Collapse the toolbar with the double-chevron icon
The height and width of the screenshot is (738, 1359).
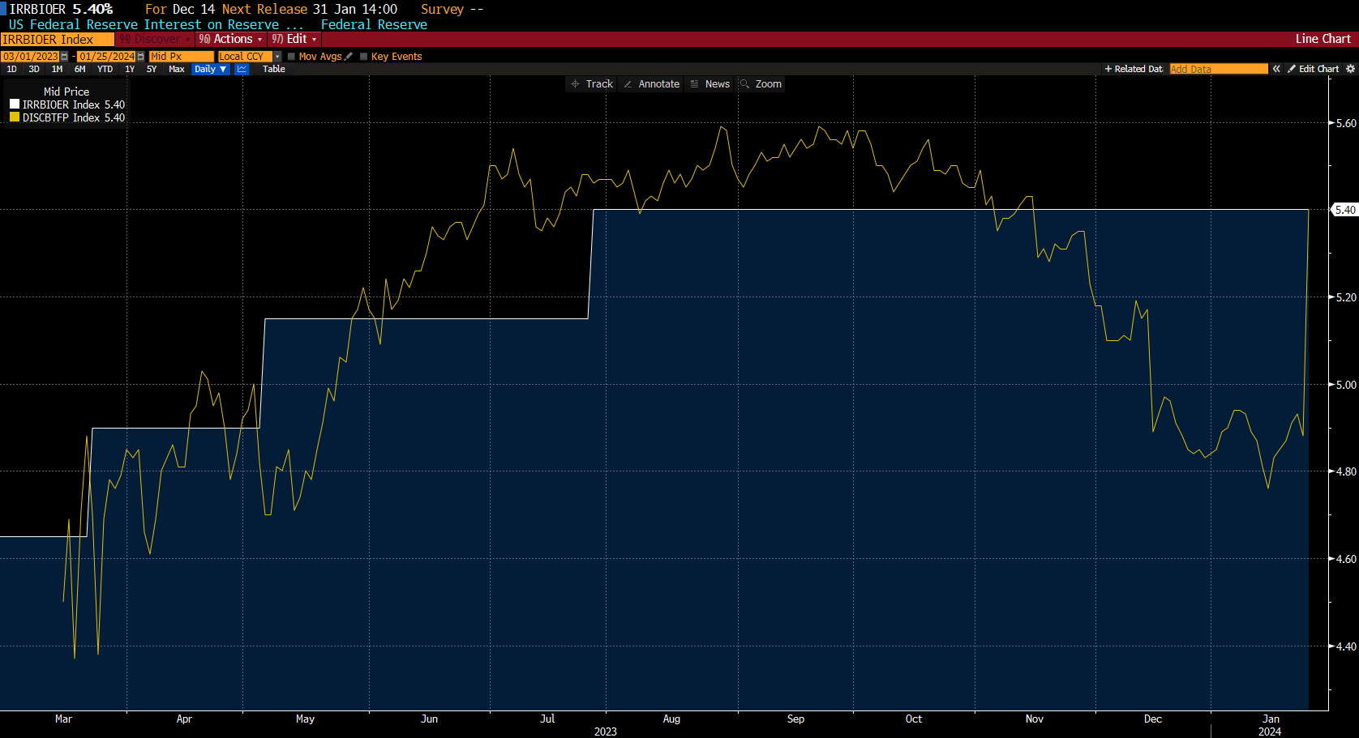[x=1275, y=69]
